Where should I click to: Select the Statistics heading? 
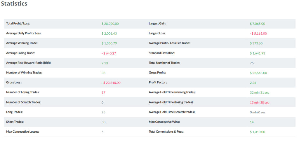point(14,3)
